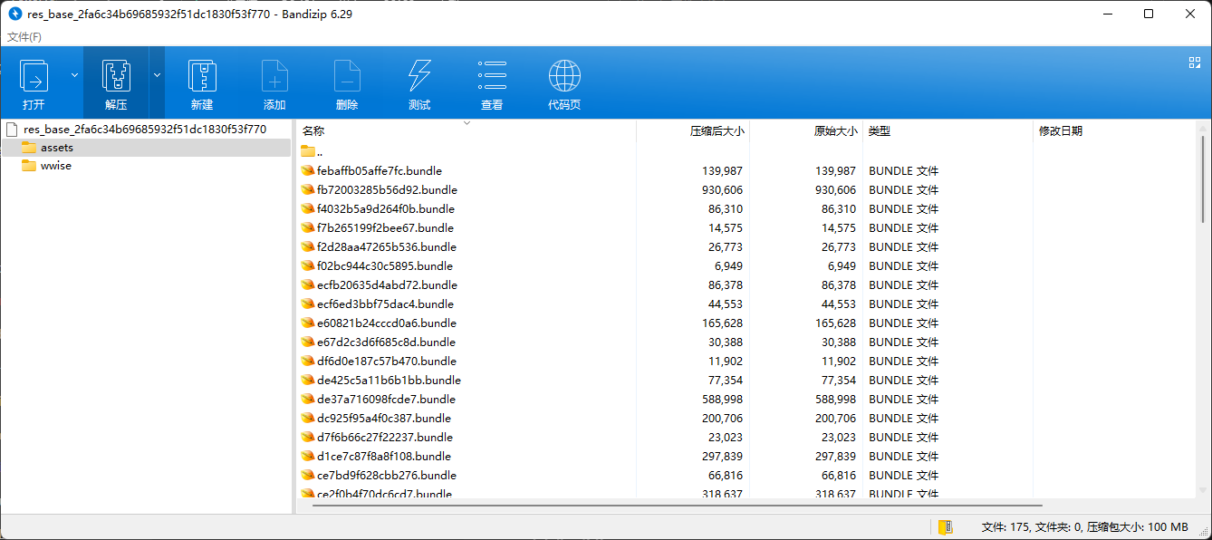Click file icon of fb72003285b56d92.bundle
Screen dimensions: 1212x540
tap(308, 189)
